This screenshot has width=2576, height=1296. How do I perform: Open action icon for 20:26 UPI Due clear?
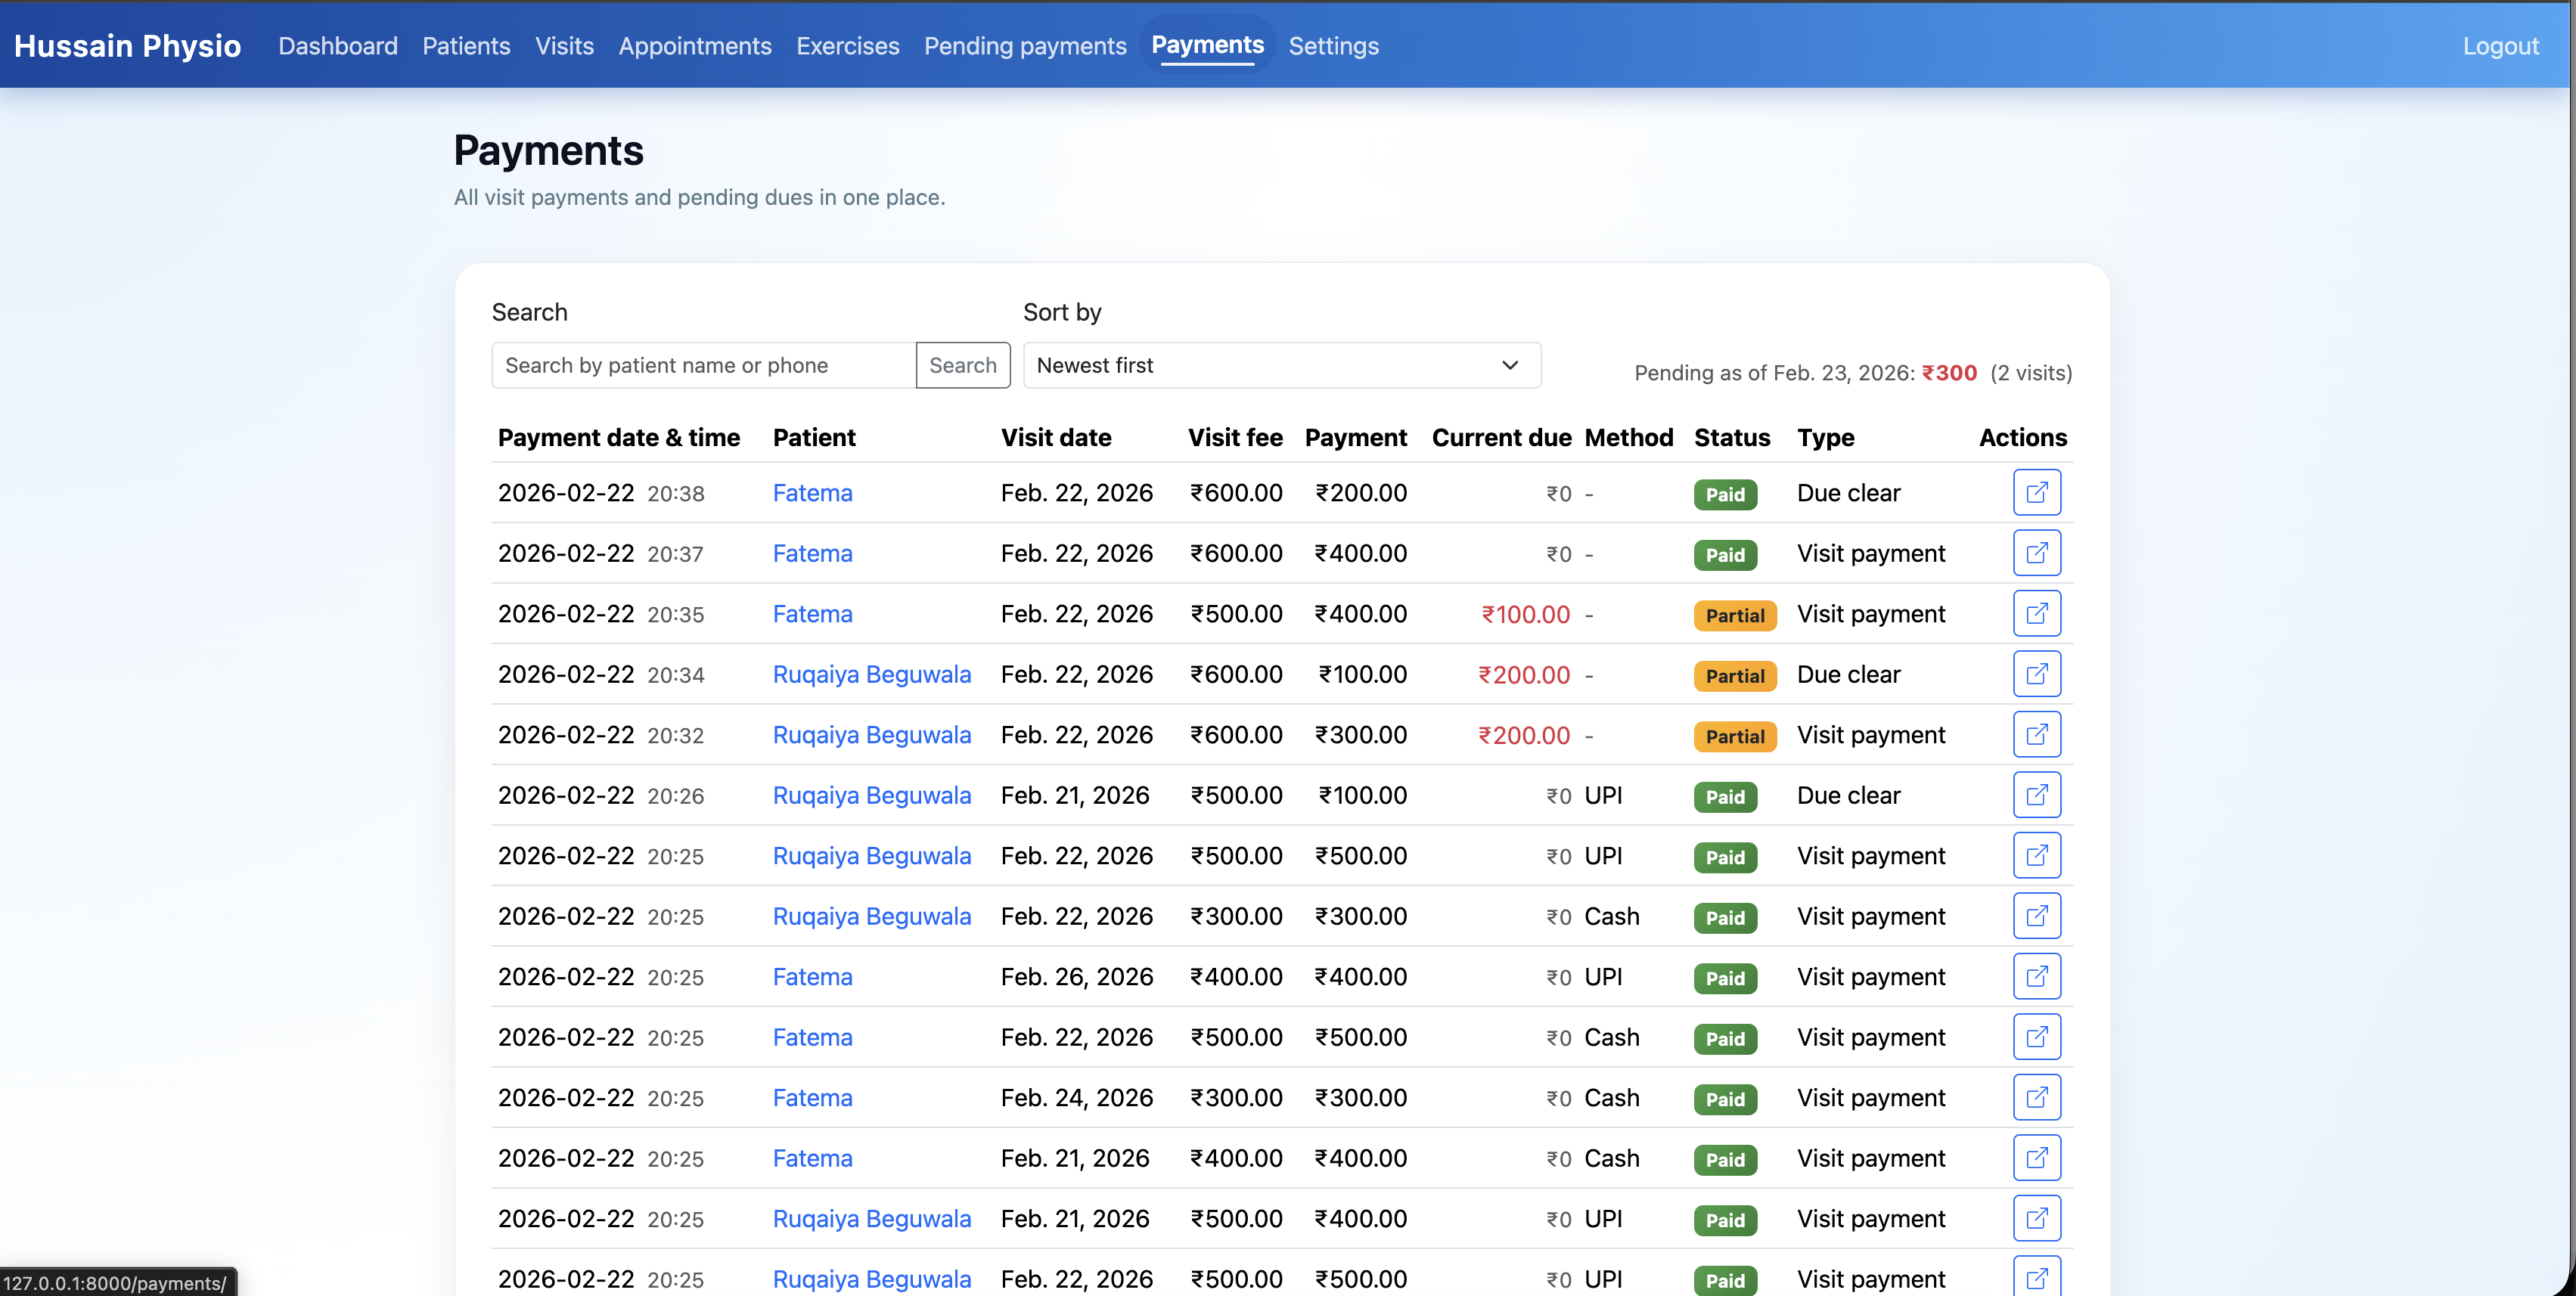[2036, 795]
